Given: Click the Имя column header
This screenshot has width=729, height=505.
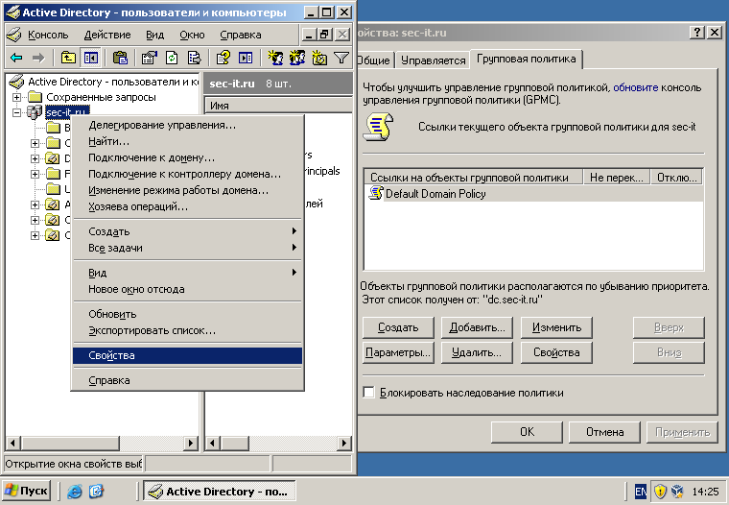Looking at the screenshot, I should [278, 106].
